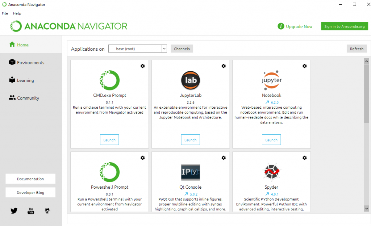Click the Refresh button
This screenshot has width=371, height=226.
[357, 49]
